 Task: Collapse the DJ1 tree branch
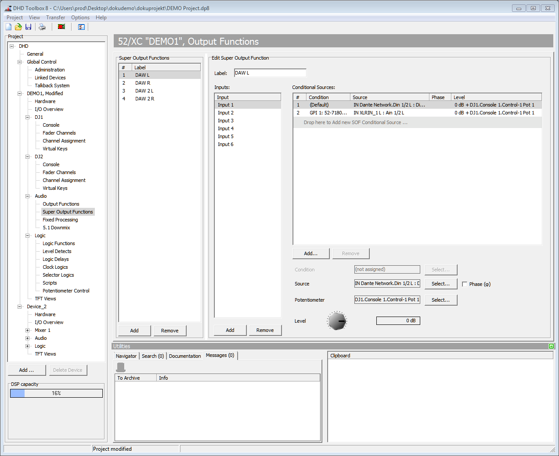click(x=27, y=117)
